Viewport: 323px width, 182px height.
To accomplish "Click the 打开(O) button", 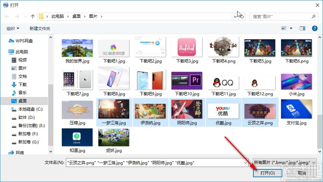I will coord(268,173).
